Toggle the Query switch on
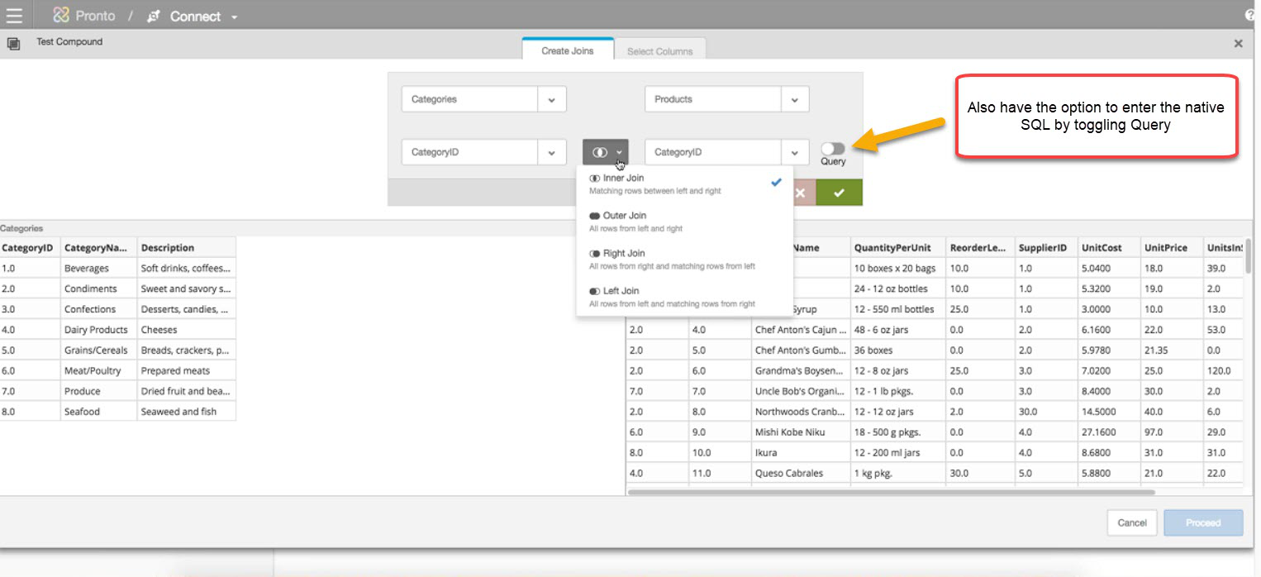This screenshot has height=577, width=1261. [x=832, y=149]
